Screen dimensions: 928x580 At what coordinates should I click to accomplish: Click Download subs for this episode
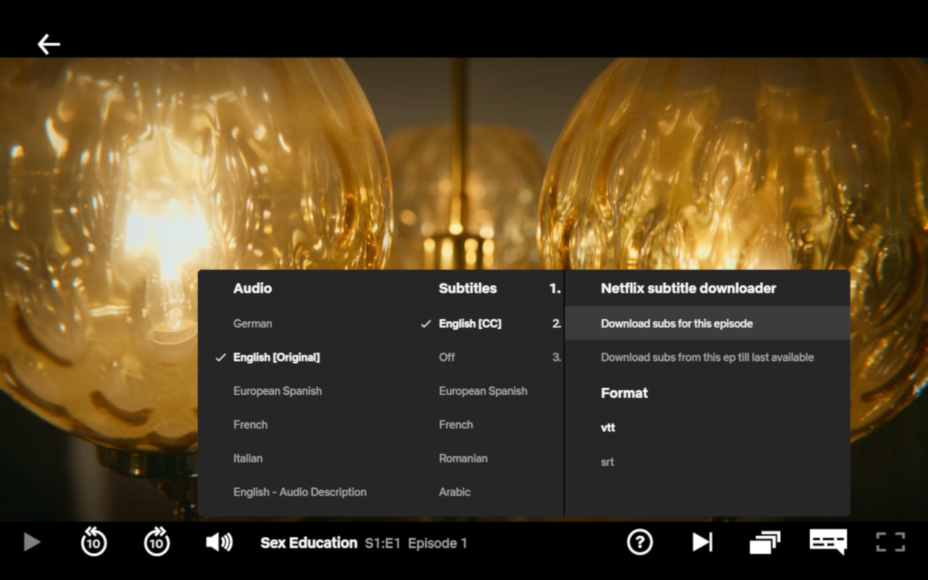tap(707, 323)
